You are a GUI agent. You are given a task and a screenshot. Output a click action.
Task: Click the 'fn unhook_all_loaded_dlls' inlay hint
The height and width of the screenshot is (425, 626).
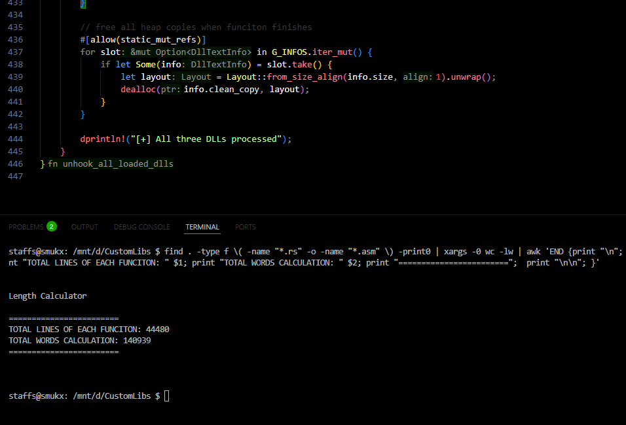click(111, 164)
